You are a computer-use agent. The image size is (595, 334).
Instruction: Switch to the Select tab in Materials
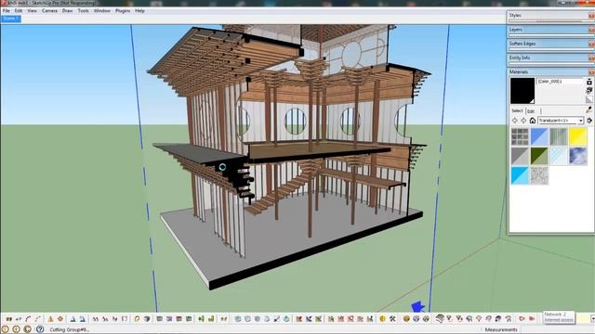(517, 110)
